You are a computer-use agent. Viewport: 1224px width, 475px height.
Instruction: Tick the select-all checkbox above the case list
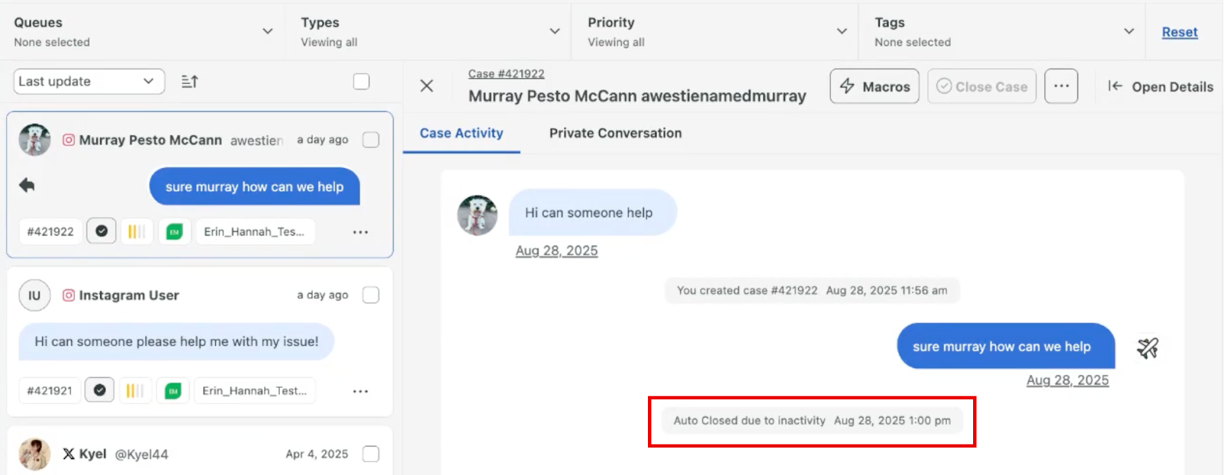361,81
